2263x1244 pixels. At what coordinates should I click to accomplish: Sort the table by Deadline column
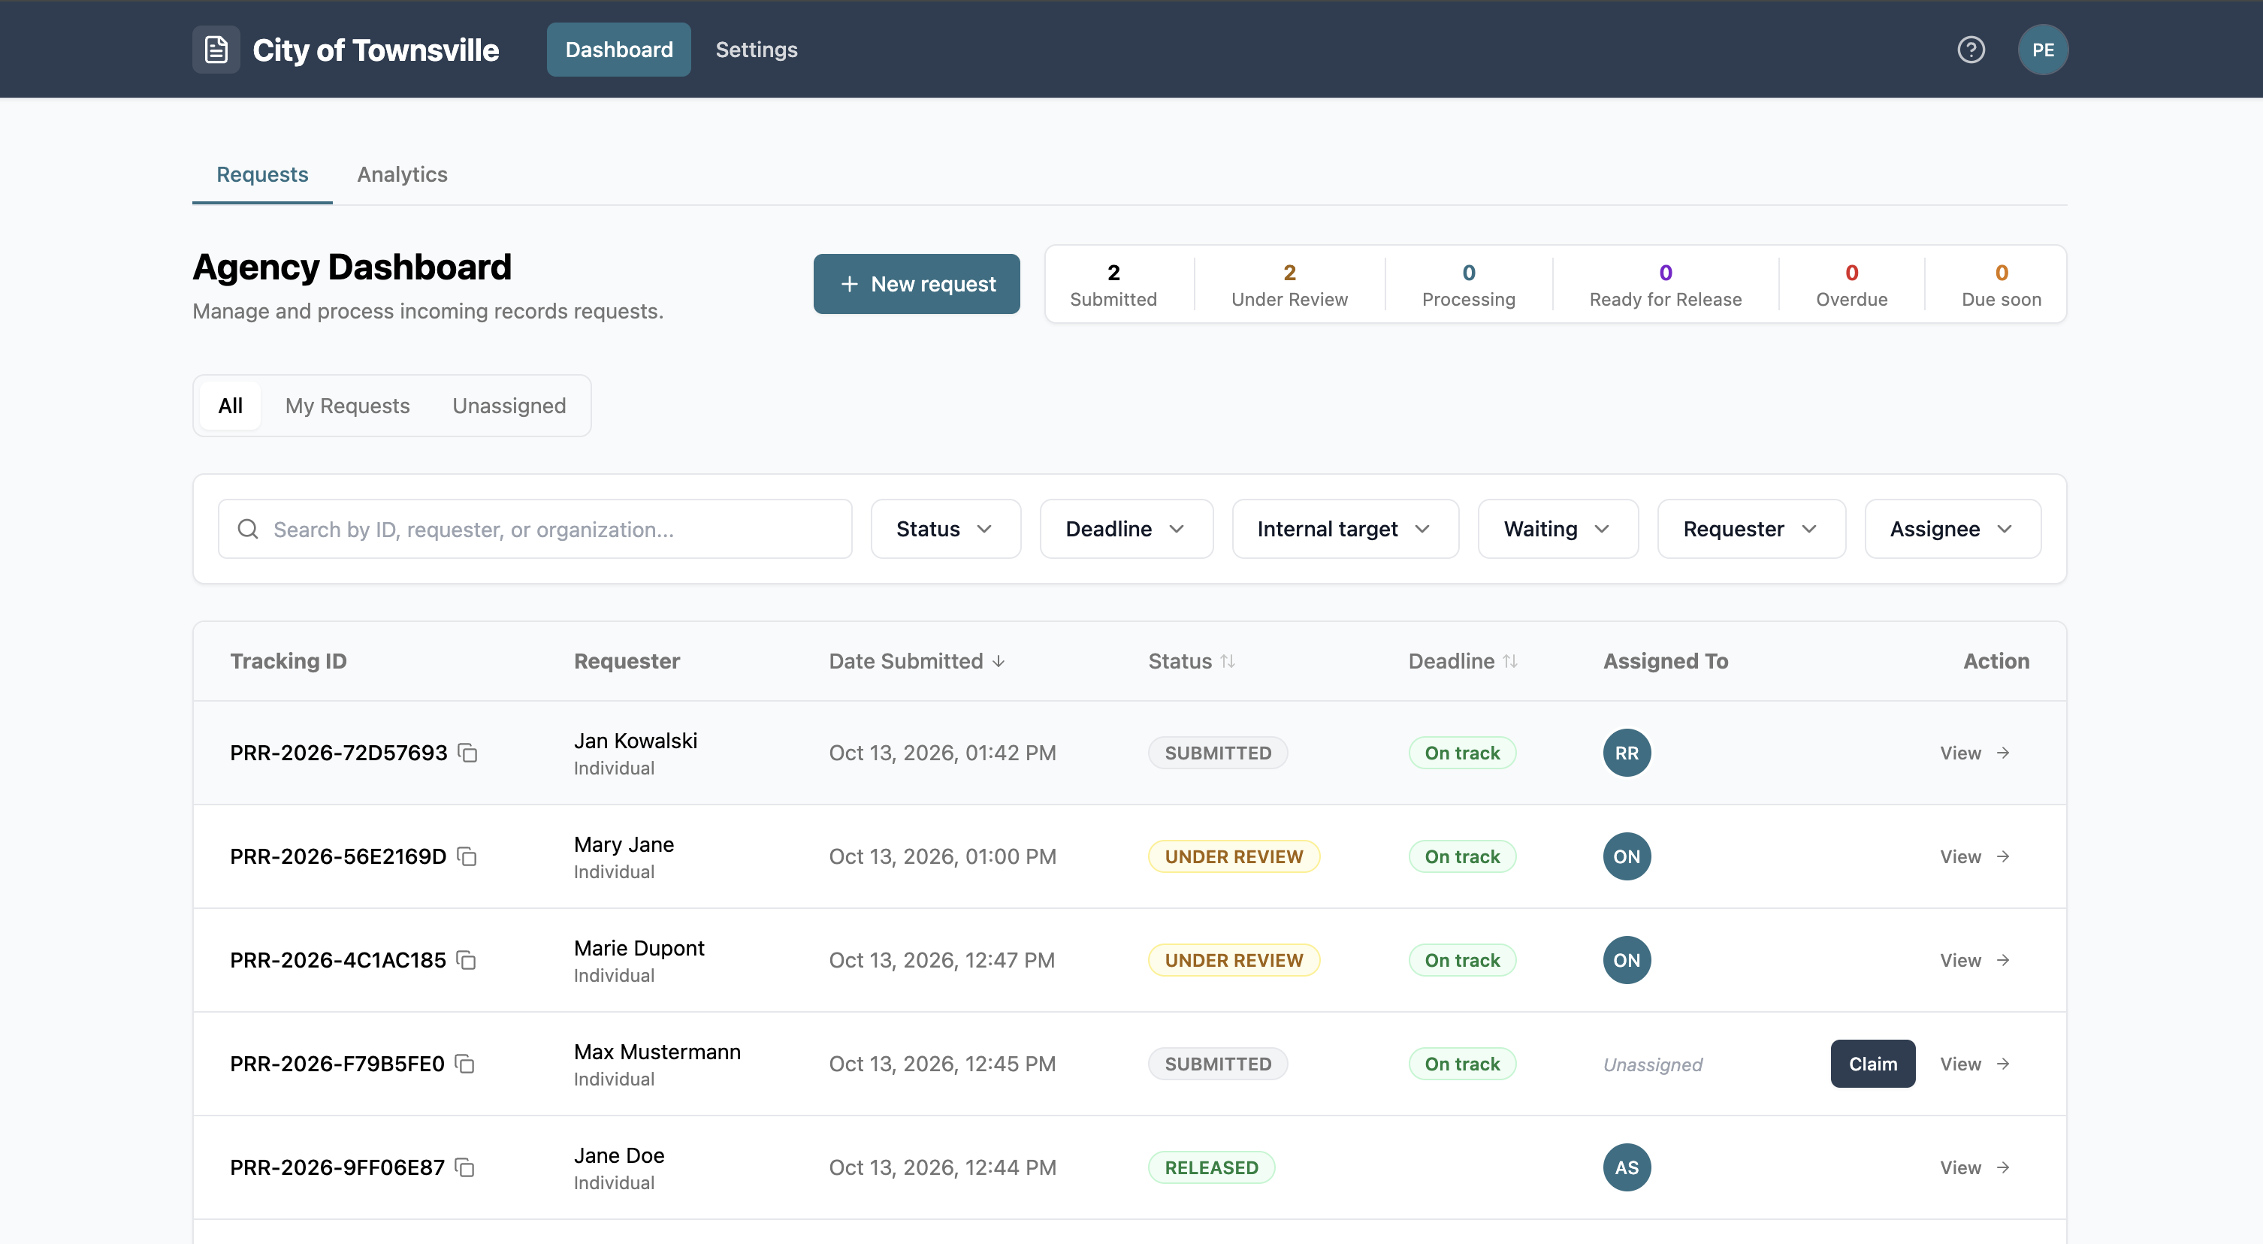[1463, 662]
